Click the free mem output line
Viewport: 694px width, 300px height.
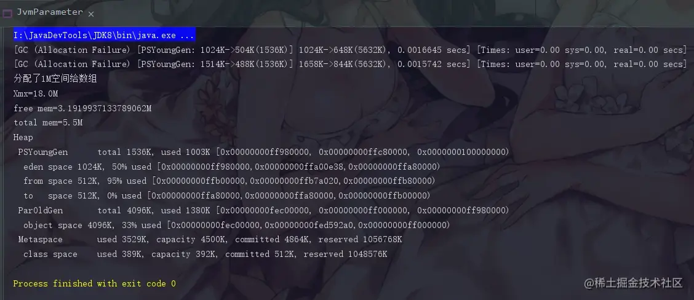point(83,108)
